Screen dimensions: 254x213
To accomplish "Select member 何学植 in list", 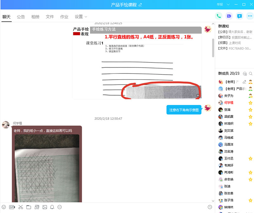I will (x=234, y=103).
